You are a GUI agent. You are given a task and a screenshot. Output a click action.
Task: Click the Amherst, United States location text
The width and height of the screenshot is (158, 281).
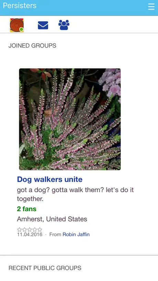52,219
